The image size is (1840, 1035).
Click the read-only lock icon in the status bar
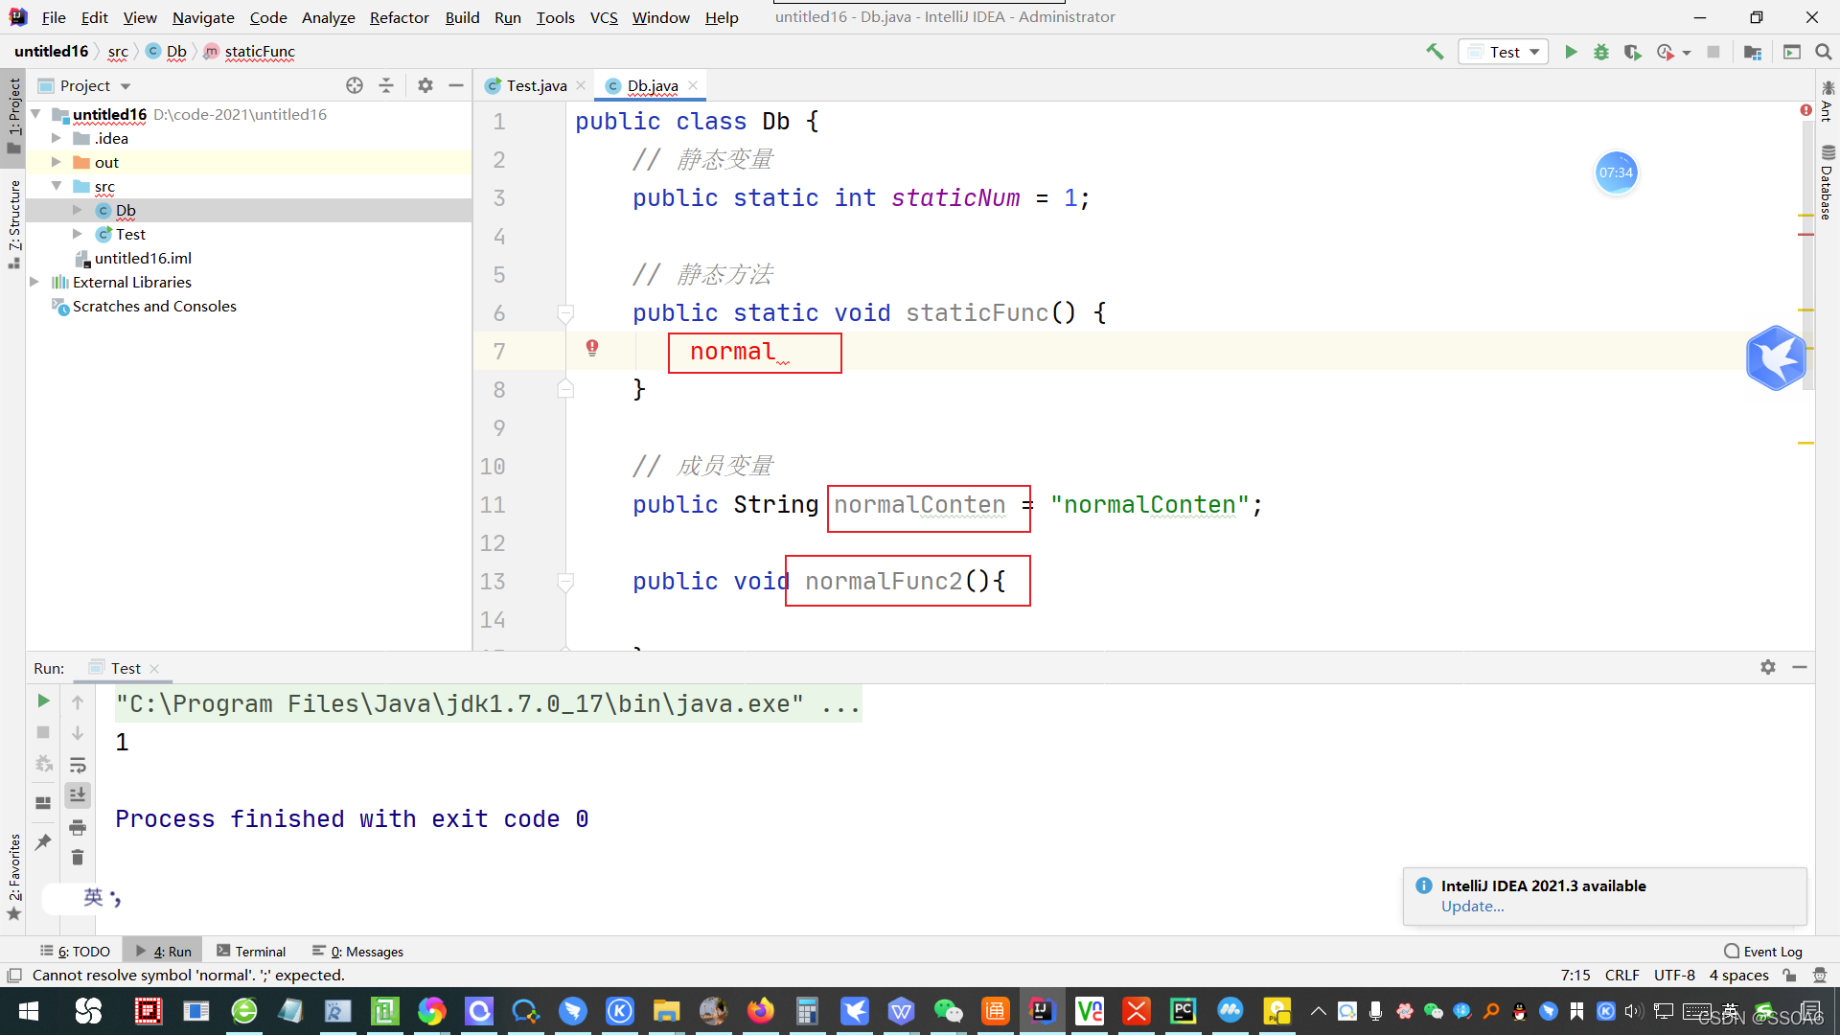click(1789, 976)
